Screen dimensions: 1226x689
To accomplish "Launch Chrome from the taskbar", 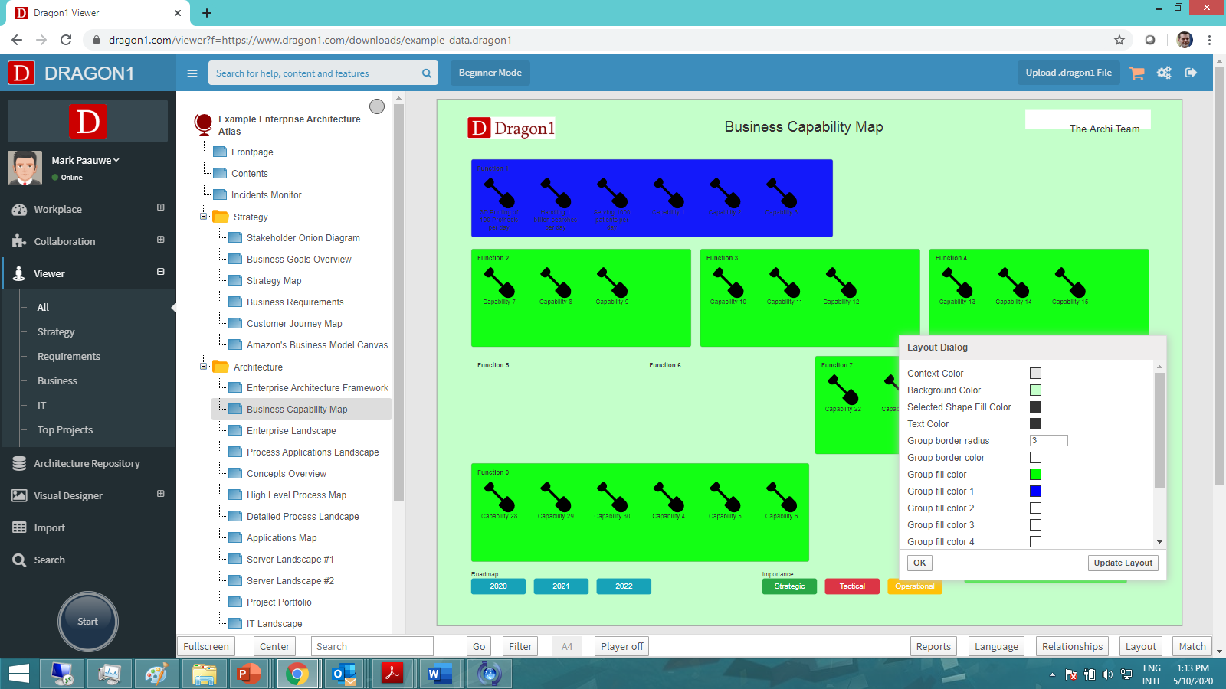I will coord(297,674).
